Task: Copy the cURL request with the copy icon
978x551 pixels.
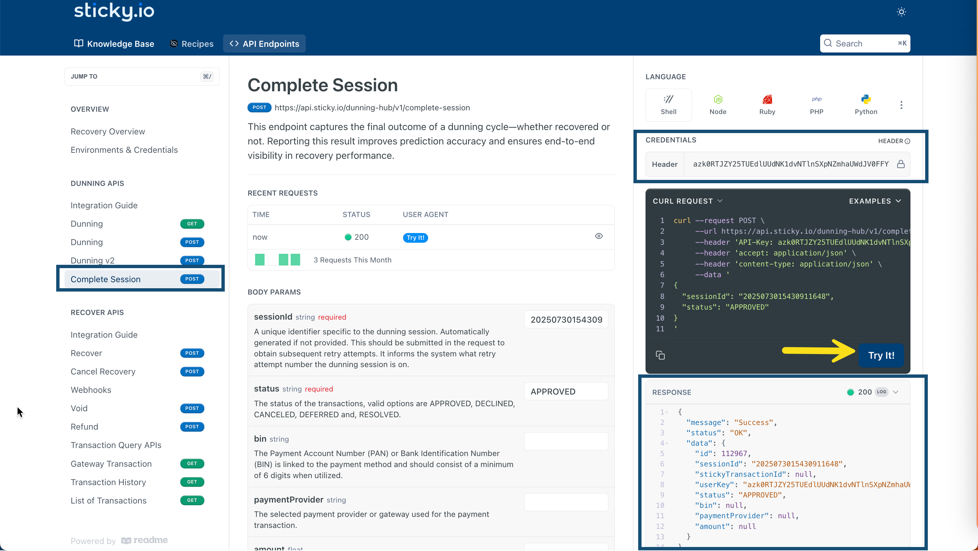Action: pyautogui.click(x=660, y=355)
